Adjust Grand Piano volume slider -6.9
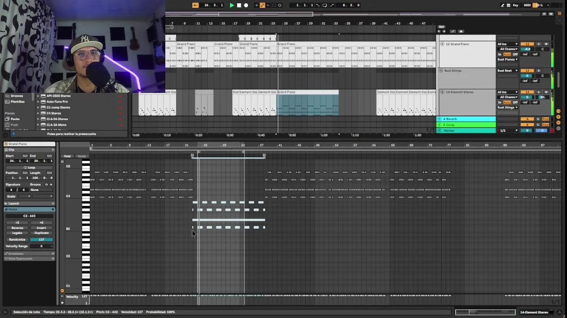The width and height of the screenshot is (567, 318). tap(527, 49)
